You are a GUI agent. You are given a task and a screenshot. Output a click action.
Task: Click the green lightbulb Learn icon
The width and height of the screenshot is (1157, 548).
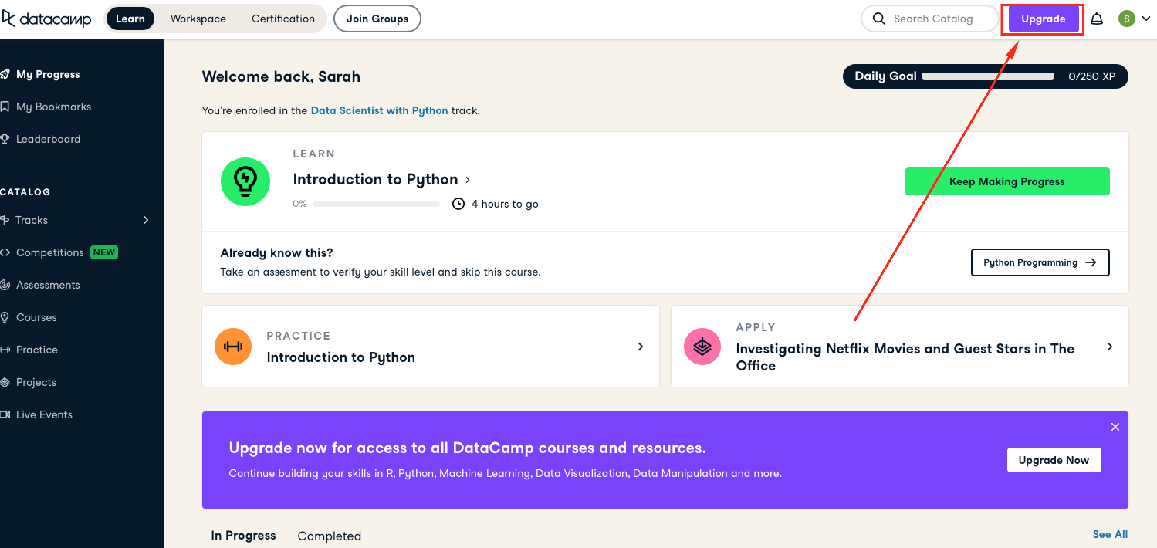[x=245, y=182]
